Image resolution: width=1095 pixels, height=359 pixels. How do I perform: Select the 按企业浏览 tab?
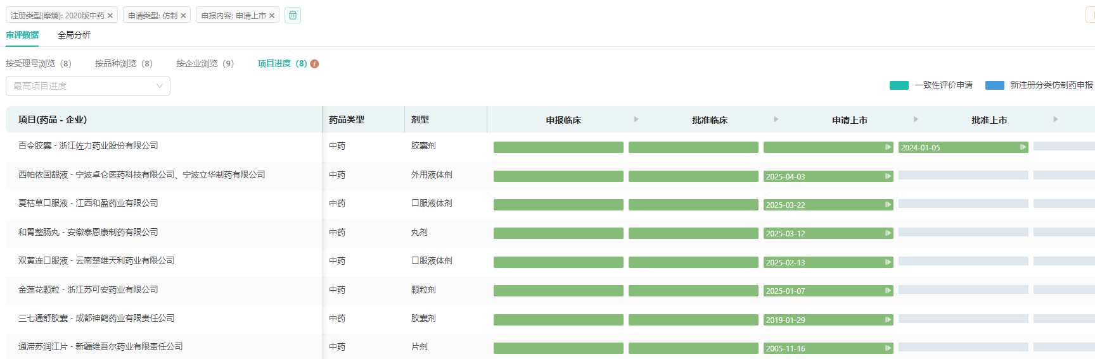[x=205, y=64]
